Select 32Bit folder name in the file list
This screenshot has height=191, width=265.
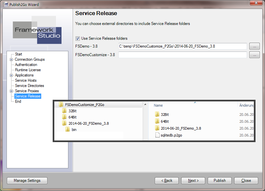[165, 115]
